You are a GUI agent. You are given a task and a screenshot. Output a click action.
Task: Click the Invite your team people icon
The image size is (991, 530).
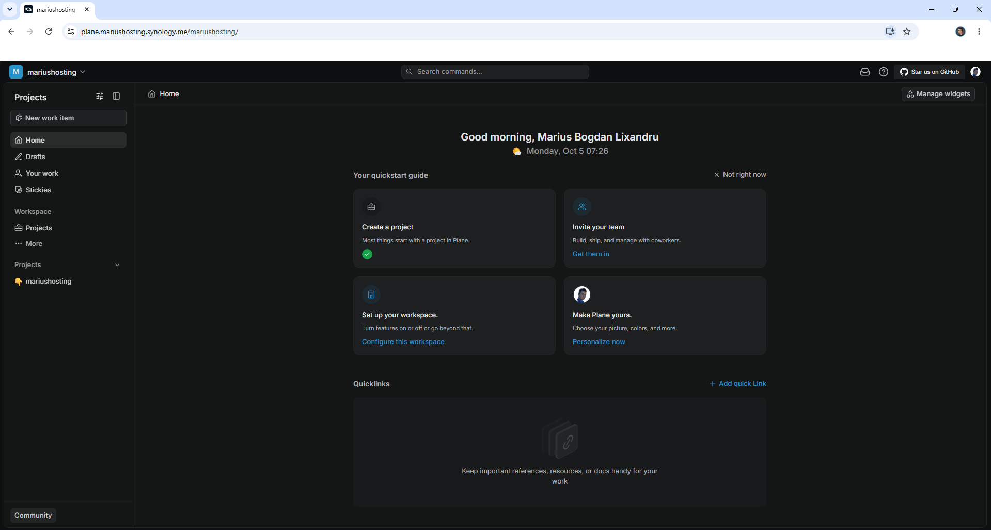(582, 207)
